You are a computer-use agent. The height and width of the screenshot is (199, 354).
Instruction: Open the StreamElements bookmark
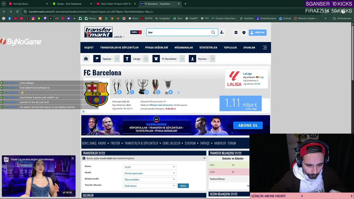pyautogui.click(x=266, y=19)
